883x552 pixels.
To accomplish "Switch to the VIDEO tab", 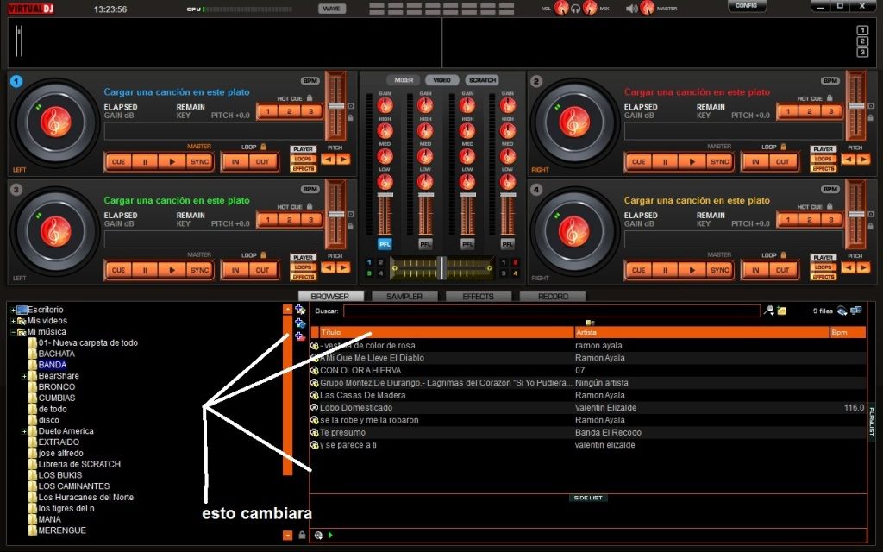I will 442,80.
